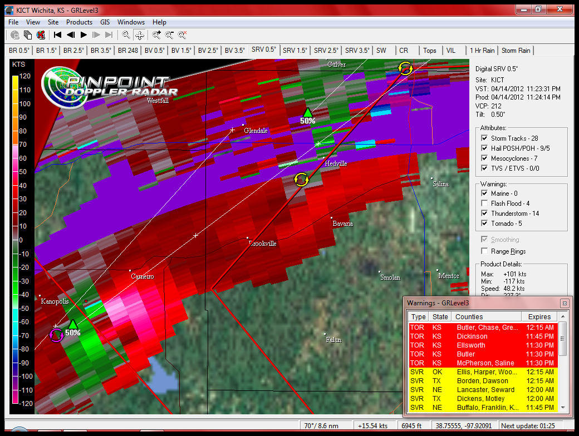
Task: Open the View menu
Action: tap(33, 22)
